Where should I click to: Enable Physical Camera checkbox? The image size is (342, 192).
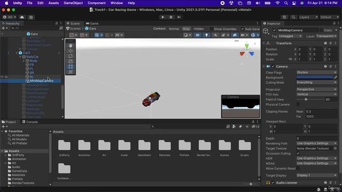tap(298, 105)
